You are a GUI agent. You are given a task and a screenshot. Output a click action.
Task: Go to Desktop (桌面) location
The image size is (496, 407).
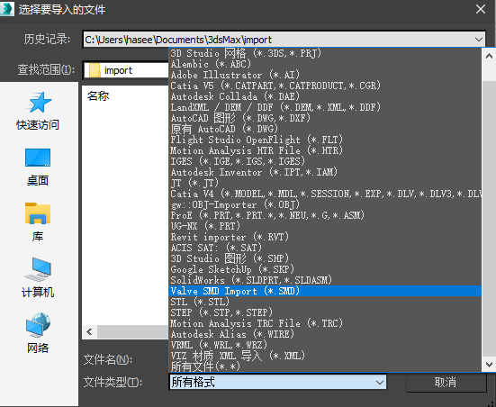pos(38,167)
